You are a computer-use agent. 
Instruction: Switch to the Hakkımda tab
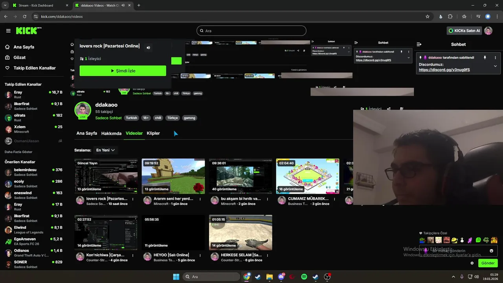coord(111,133)
